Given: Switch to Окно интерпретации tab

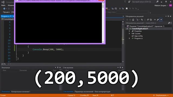Looking at the screenshot, I should point(102,92).
